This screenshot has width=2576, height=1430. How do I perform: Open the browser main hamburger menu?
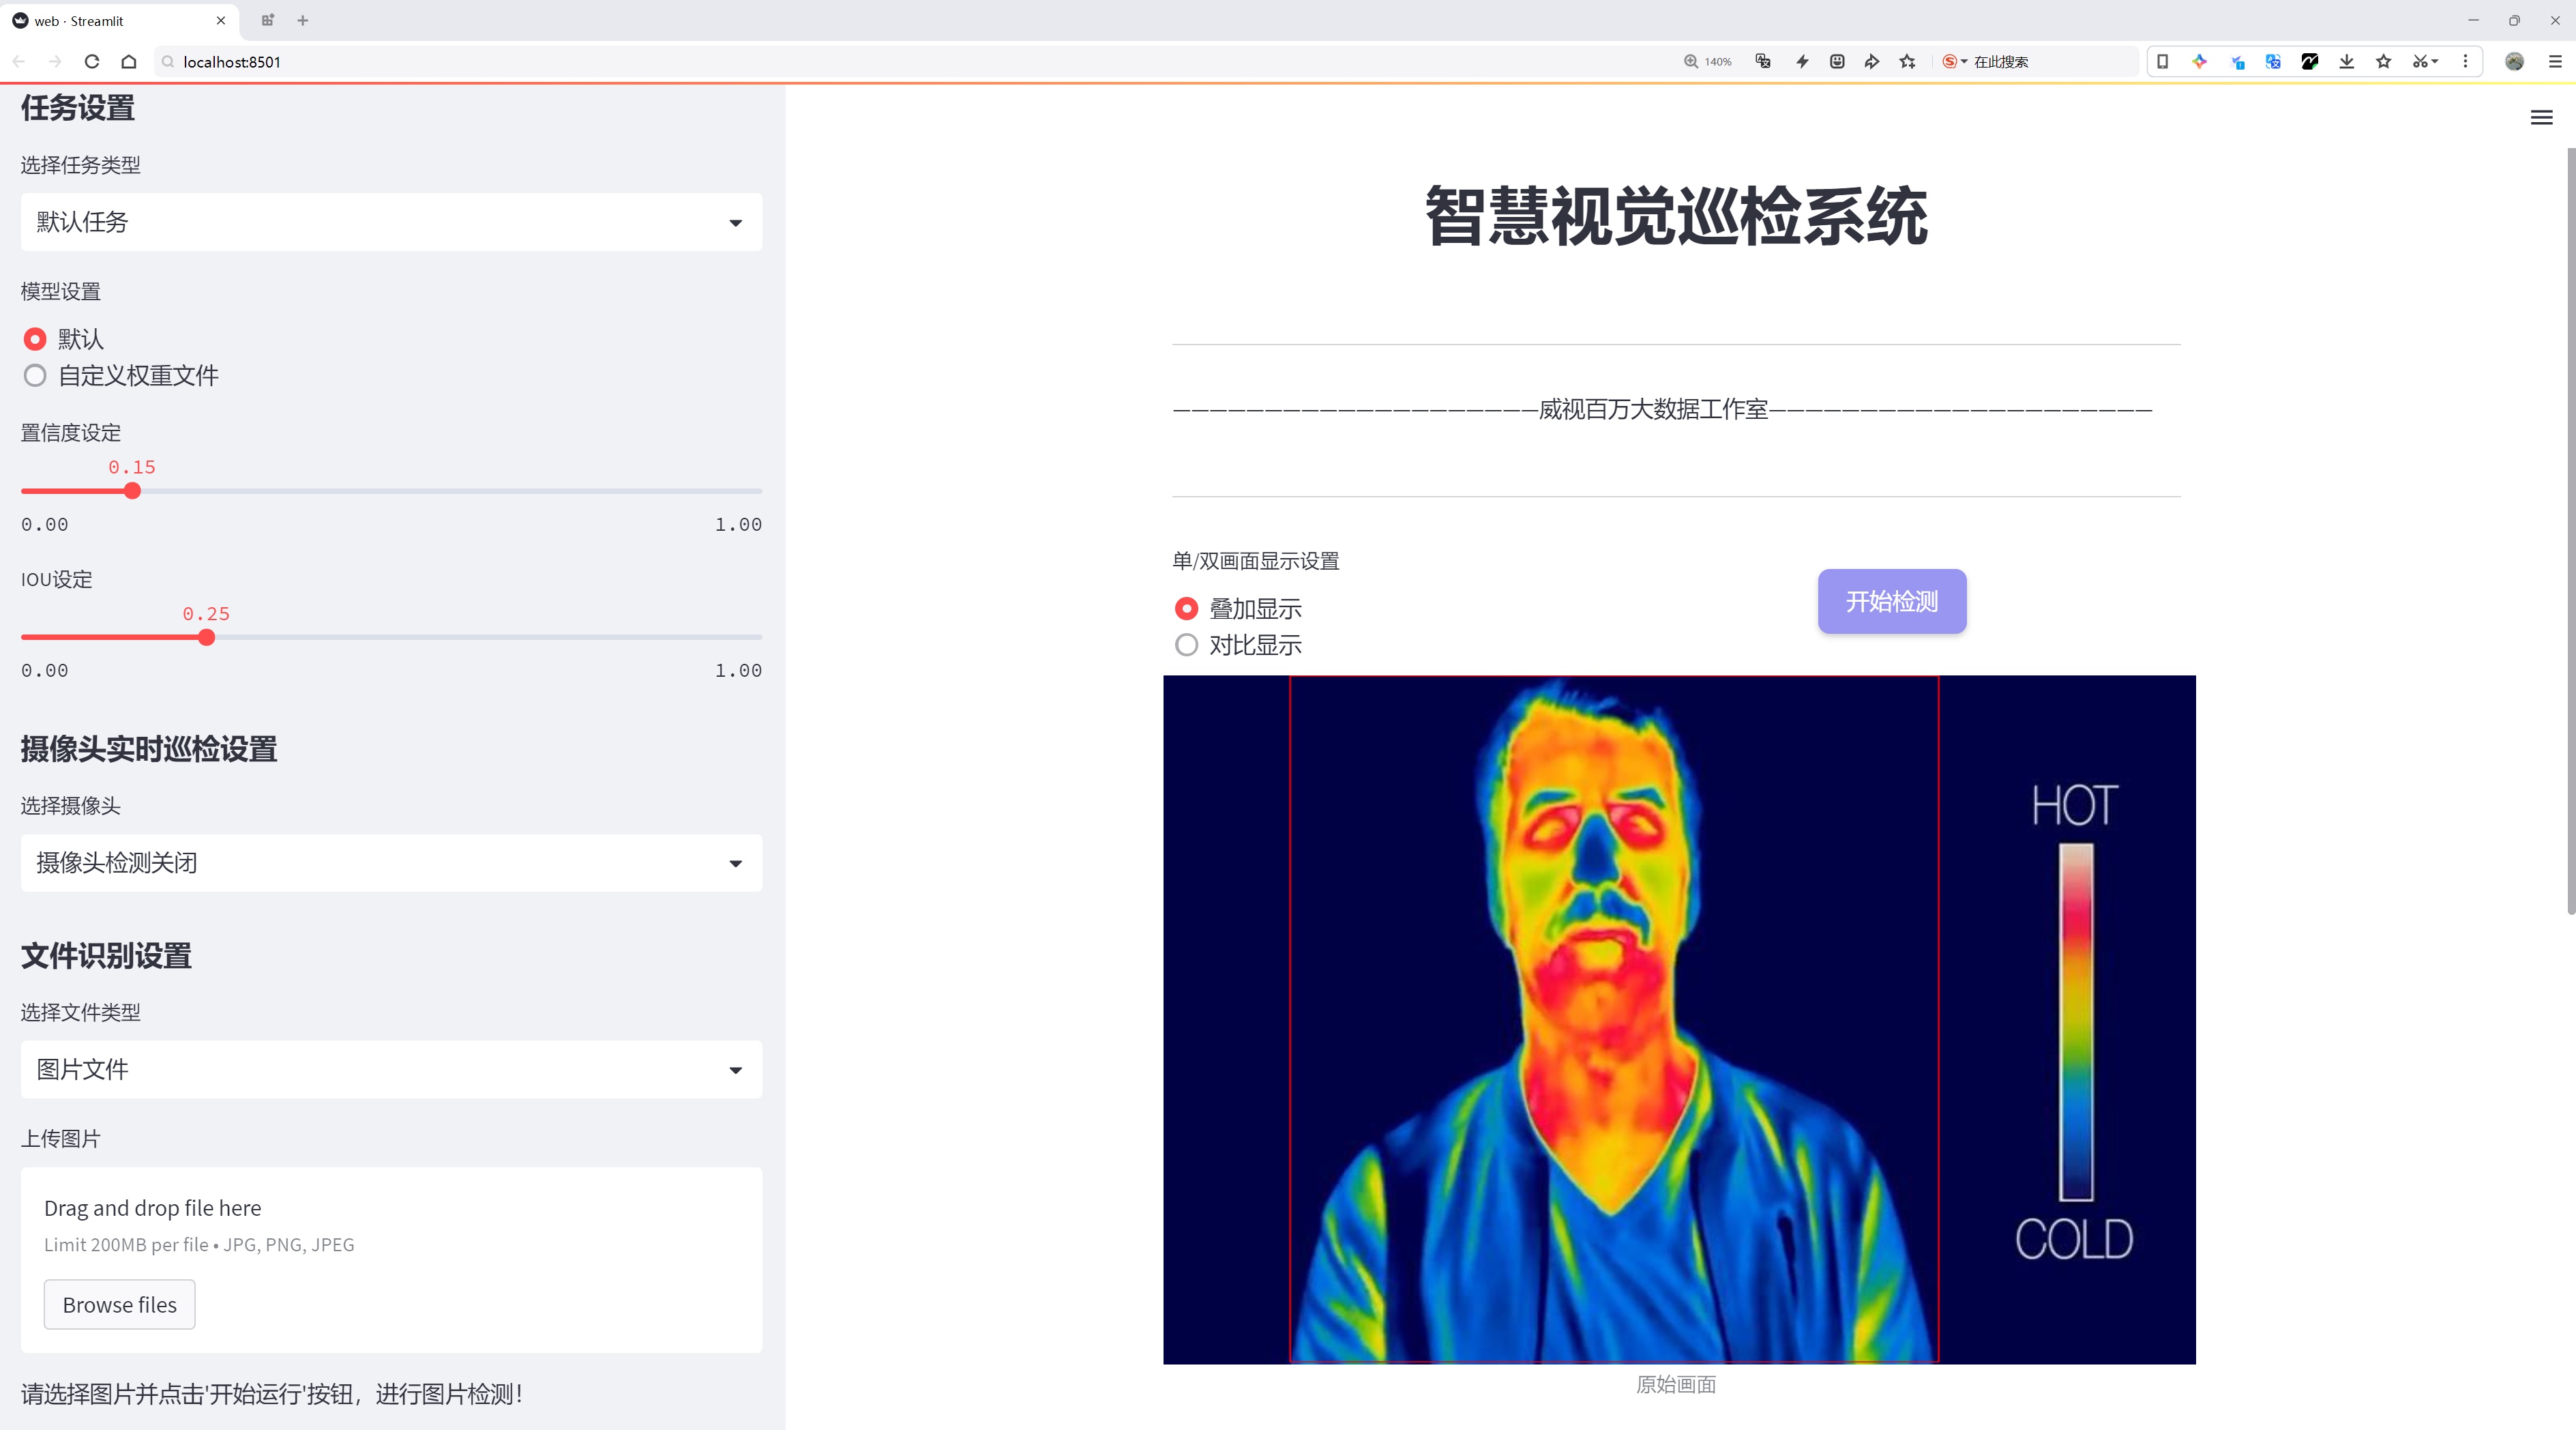click(x=2555, y=61)
